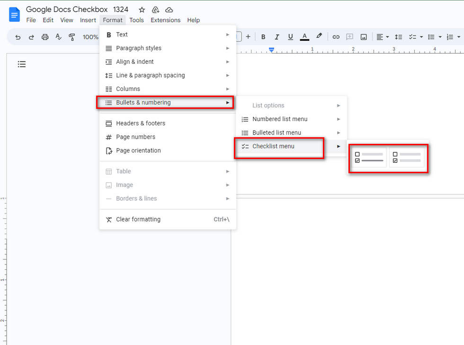Insert a link from toolbar
The height and width of the screenshot is (345, 464).
(336, 37)
